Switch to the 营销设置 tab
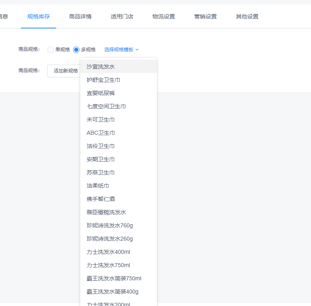The height and width of the screenshot is (306, 311). click(x=205, y=16)
